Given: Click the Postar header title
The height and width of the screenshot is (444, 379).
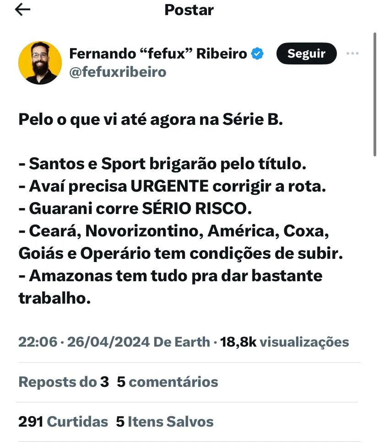Looking at the screenshot, I should click(x=189, y=10).
